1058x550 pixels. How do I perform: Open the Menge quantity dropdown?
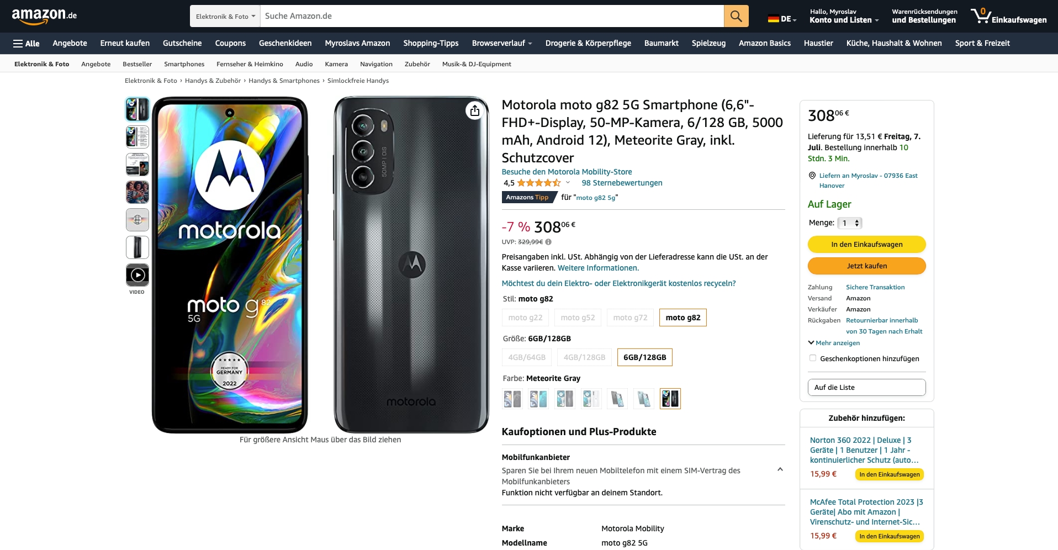point(849,223)
